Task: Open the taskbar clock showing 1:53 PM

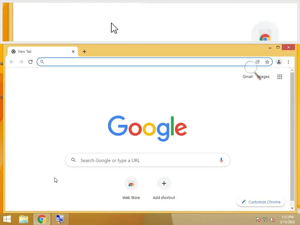Action: pyautogui.click(x=287, y=219)
